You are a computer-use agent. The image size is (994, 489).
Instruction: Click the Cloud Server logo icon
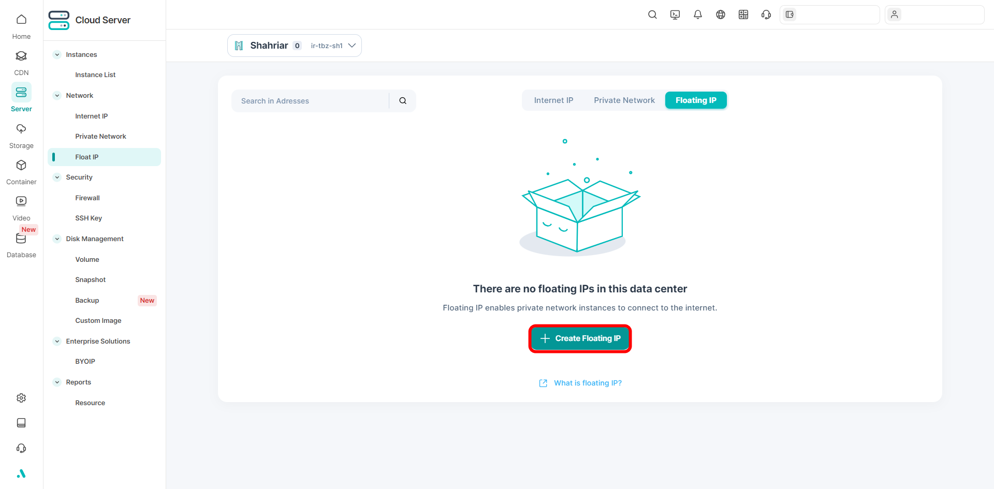tap(59, 20)
